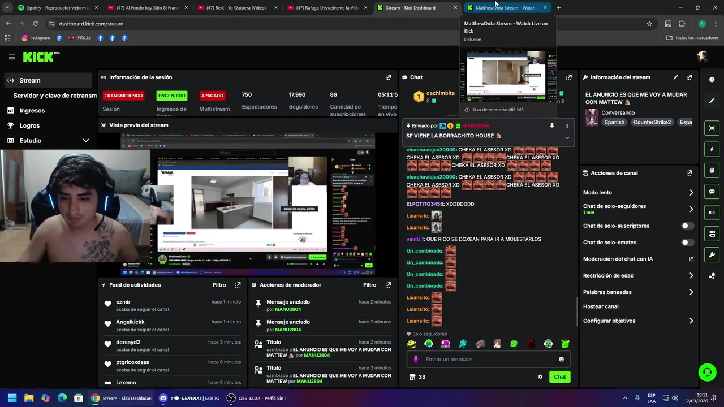
Task: Click the CounterStrike2 stream tag
Action: point(652,122)
